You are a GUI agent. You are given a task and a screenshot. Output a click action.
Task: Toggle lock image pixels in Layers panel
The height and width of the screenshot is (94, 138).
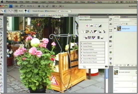[122, 24]
